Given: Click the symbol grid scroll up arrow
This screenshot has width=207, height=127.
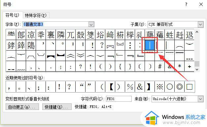Looking at the screenshot, I should point(197,32).
